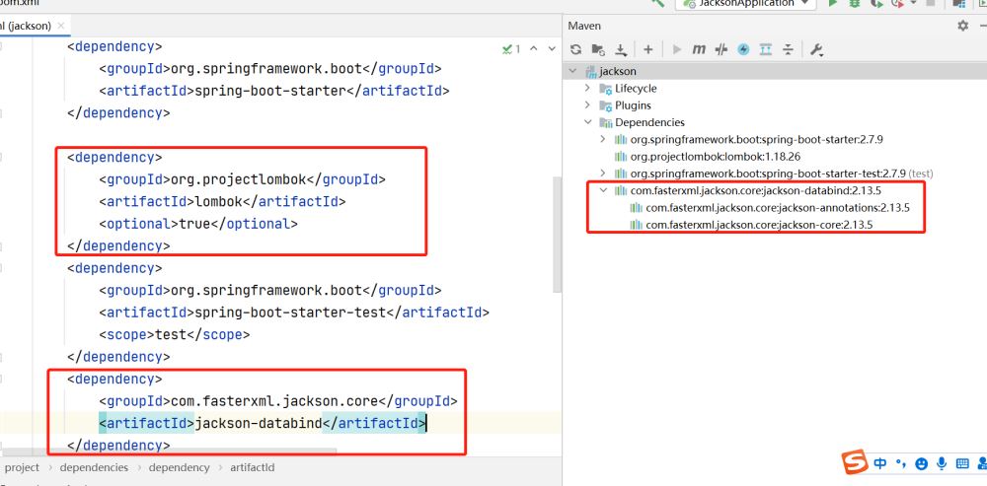Debug JacksonApplication with bug icon
This screenshot has width=987, height=486.
pyautogui.click(x=854, y=3)
